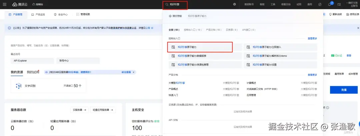Open 备案 in the top bar
The height and width of the screenshot is (136, 360).
coord(262,4)
